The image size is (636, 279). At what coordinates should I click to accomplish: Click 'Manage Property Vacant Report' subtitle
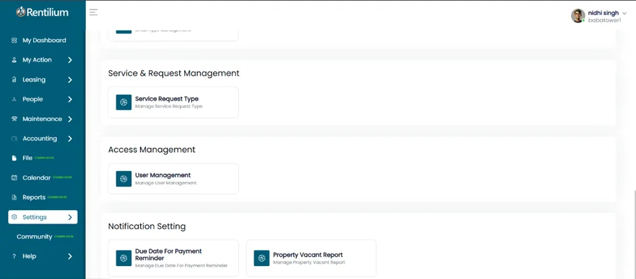tap(309, 262)
